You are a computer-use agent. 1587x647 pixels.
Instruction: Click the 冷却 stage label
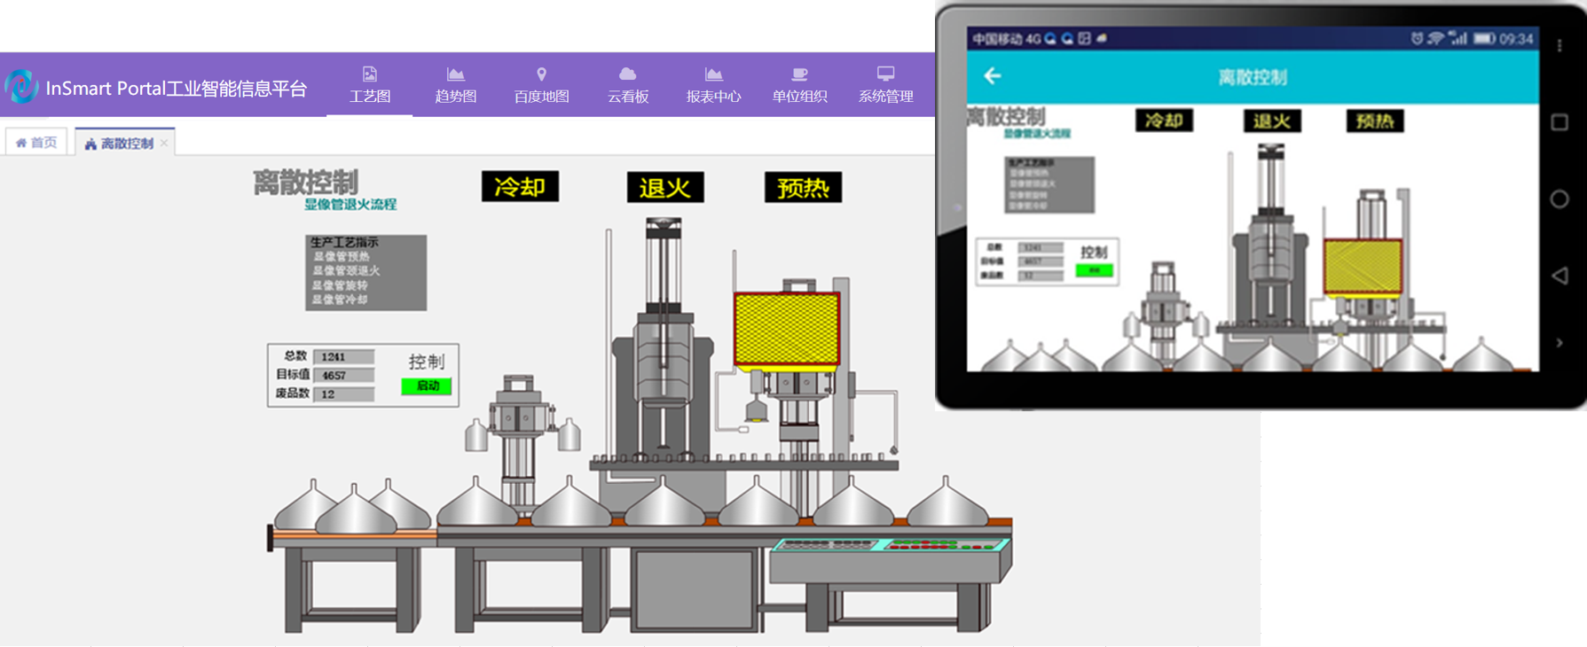pyautogui.click(x=520, y=187)
